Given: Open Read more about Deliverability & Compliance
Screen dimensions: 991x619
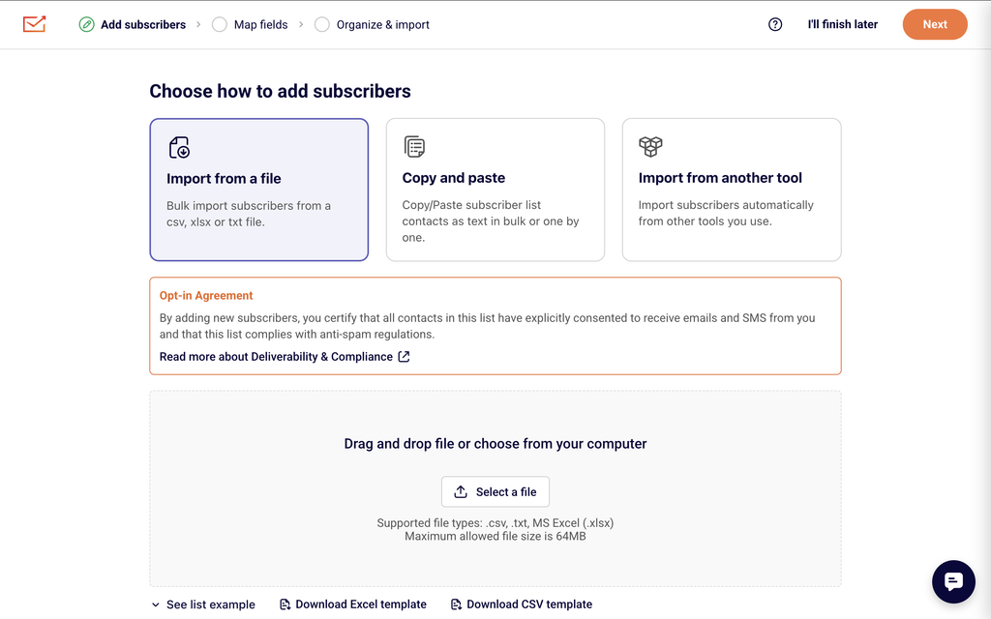Looking at the screenshot, I should tap(285, 357).
